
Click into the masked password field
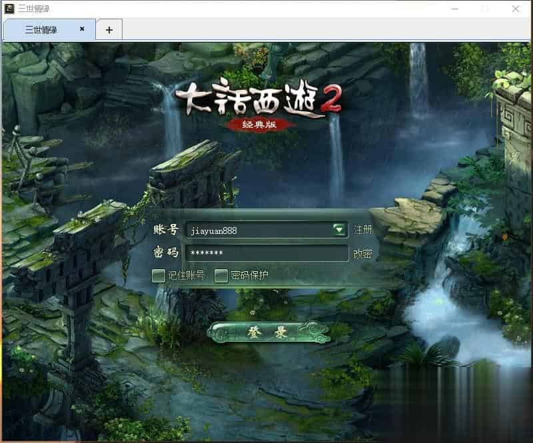point(266,254)
